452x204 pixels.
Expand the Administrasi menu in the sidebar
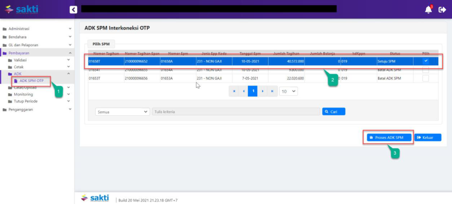pyautogui.click(x=37, y=29)
